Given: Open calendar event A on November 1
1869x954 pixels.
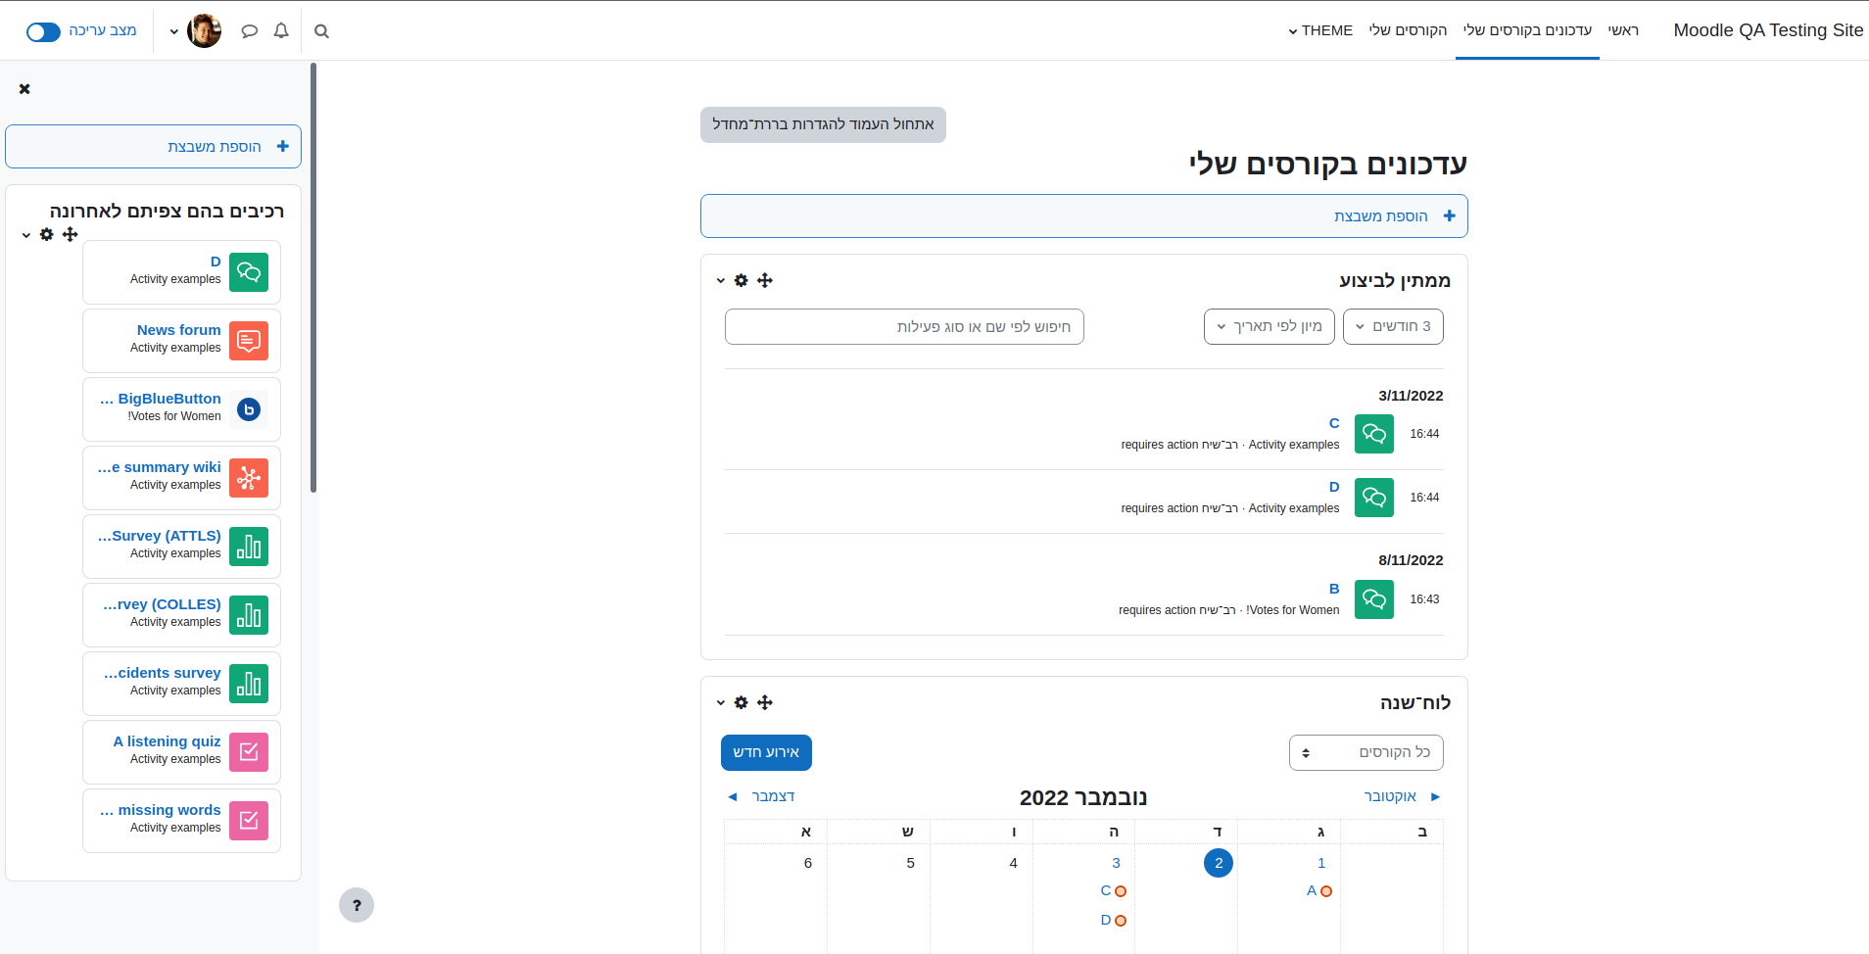Looking at the screenshot, I should [1318, 890].
